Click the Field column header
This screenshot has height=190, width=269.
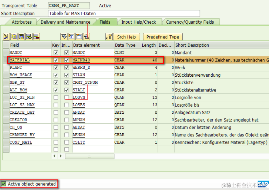tap(30, 45)
